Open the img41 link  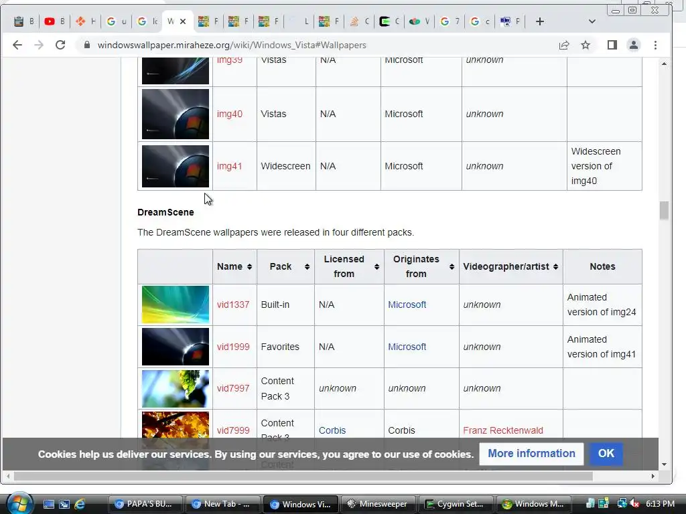pos(230,166)
